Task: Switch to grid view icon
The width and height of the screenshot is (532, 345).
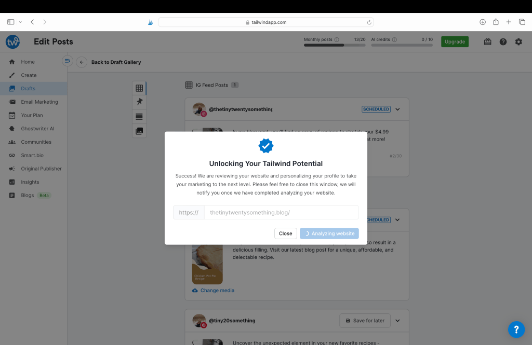Action: point(139,88)
